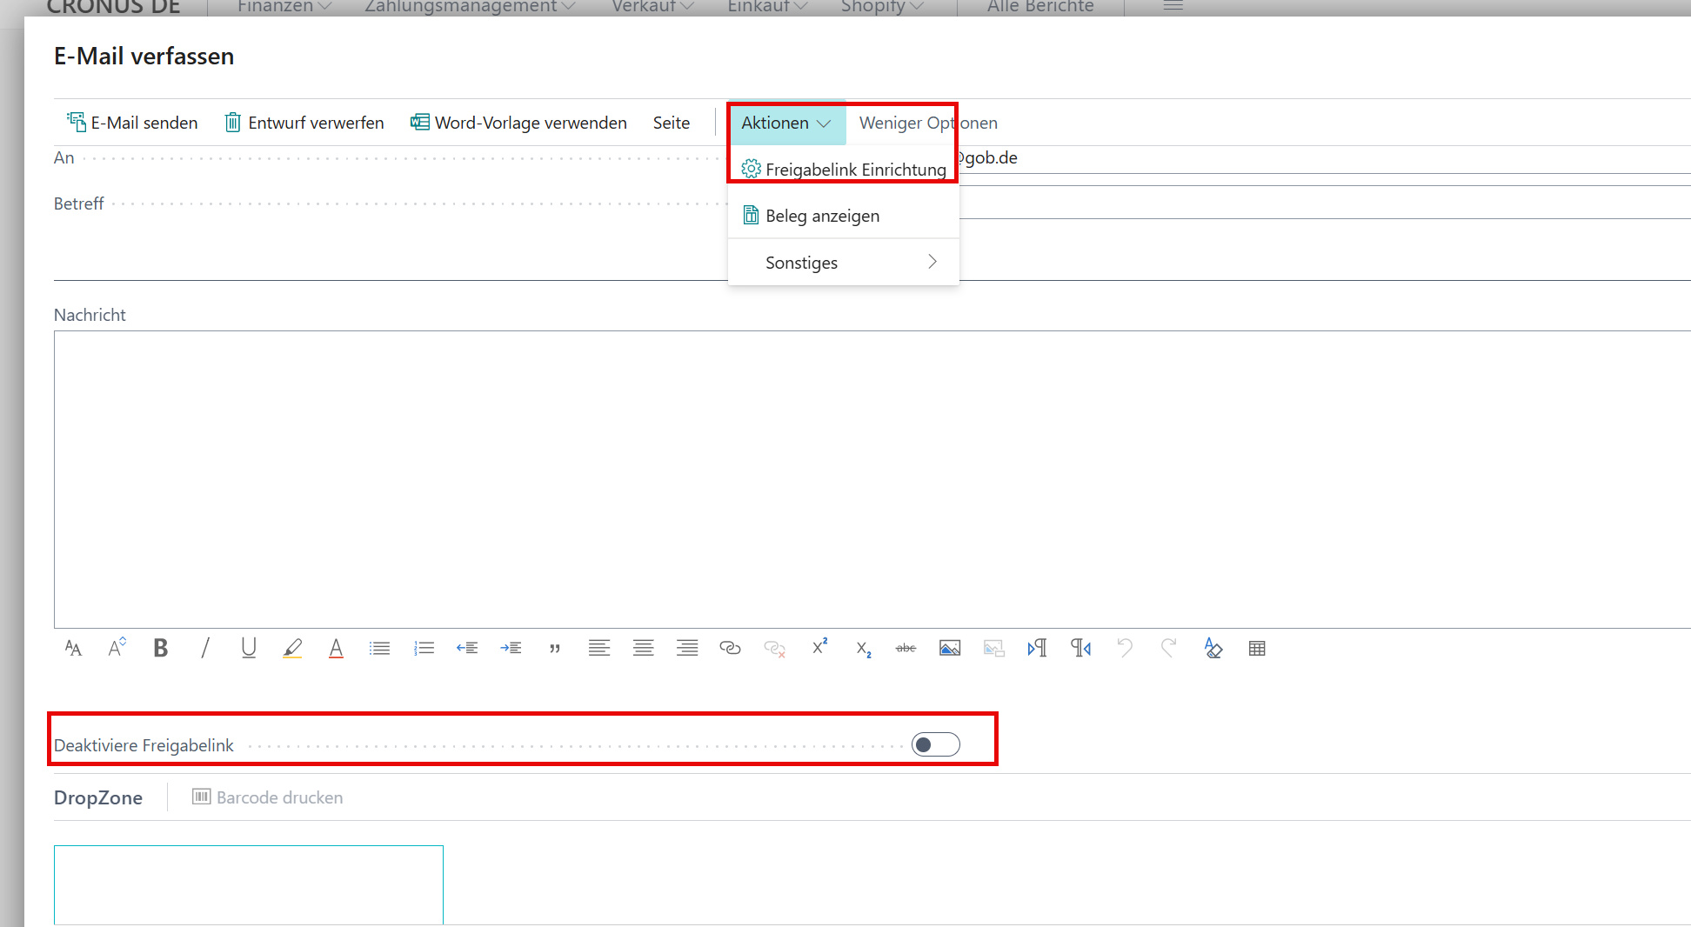This screenshot has height=927, width=1691.
Task: Apply superscript formatting
Action: click(819, 647)
